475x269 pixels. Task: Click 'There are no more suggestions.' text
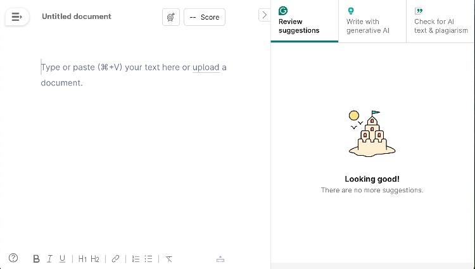pos(372,191)
